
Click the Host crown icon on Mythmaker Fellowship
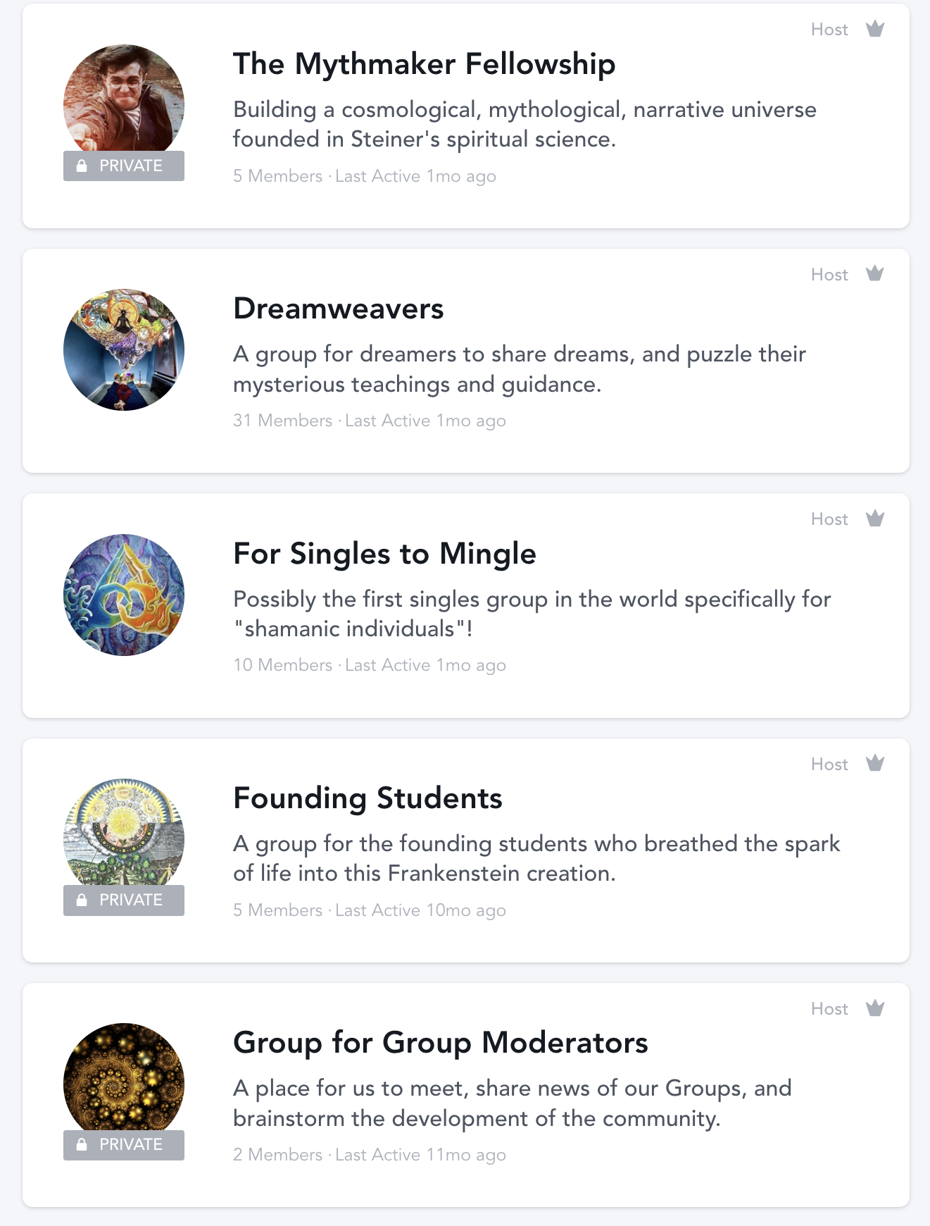(x=874, y=29)
